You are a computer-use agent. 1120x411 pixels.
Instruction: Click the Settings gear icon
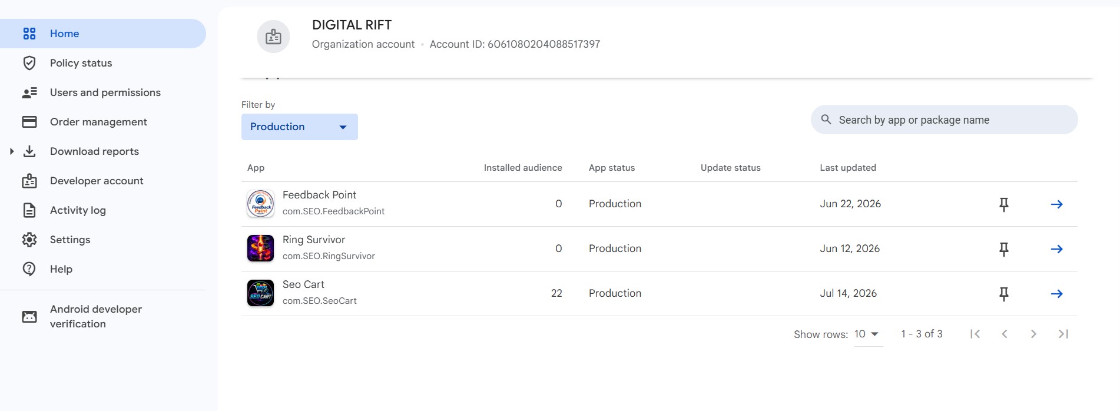click(29, 240)
